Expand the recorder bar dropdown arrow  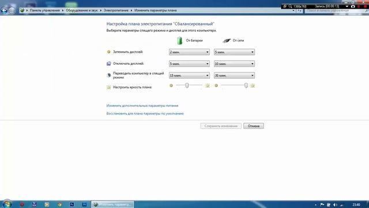[x=347, y=6]
